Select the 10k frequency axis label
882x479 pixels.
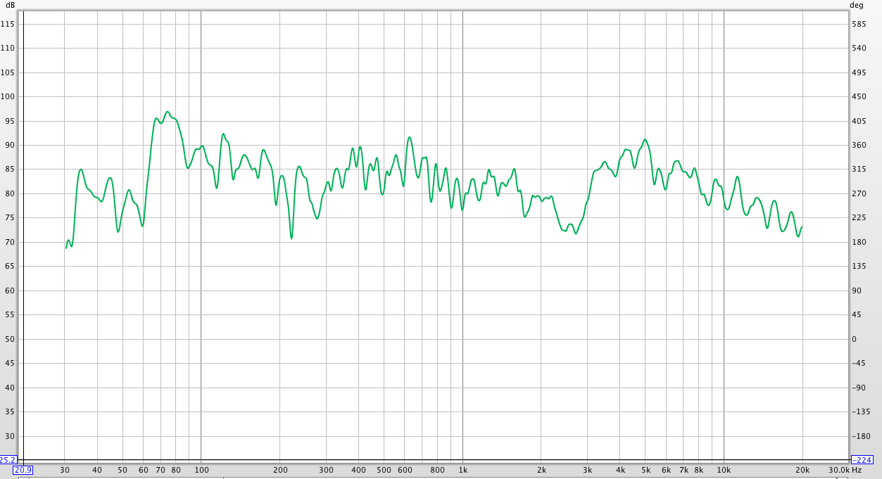coord(724,470)
